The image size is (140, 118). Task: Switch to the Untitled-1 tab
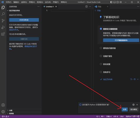tap(50, 7)
